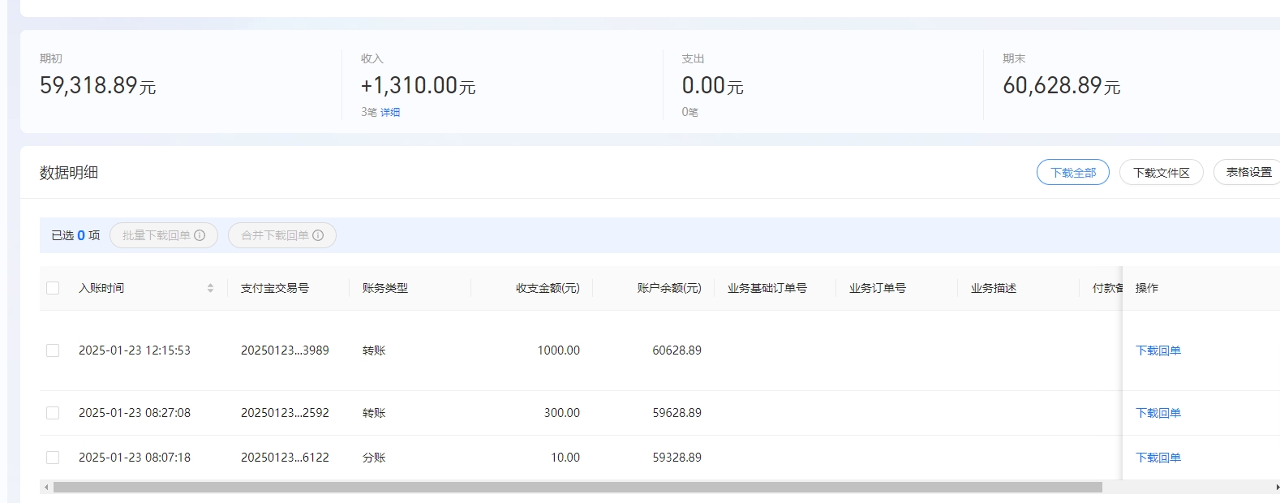Screen dimensions: 1280x503
Task: Click the 收入 total +1,310.00元
Action: point(418,85)
